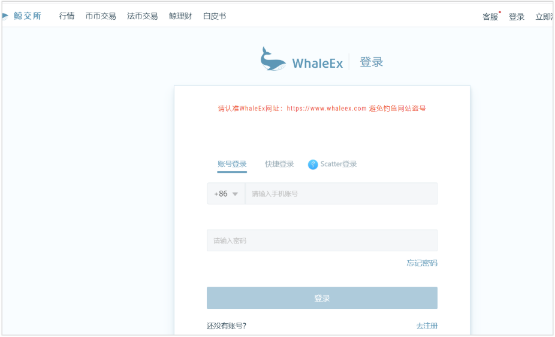Open the 法币交易 menu item
Image resolution: width=555 pixels, height=337 pixels.
point(142,16)
